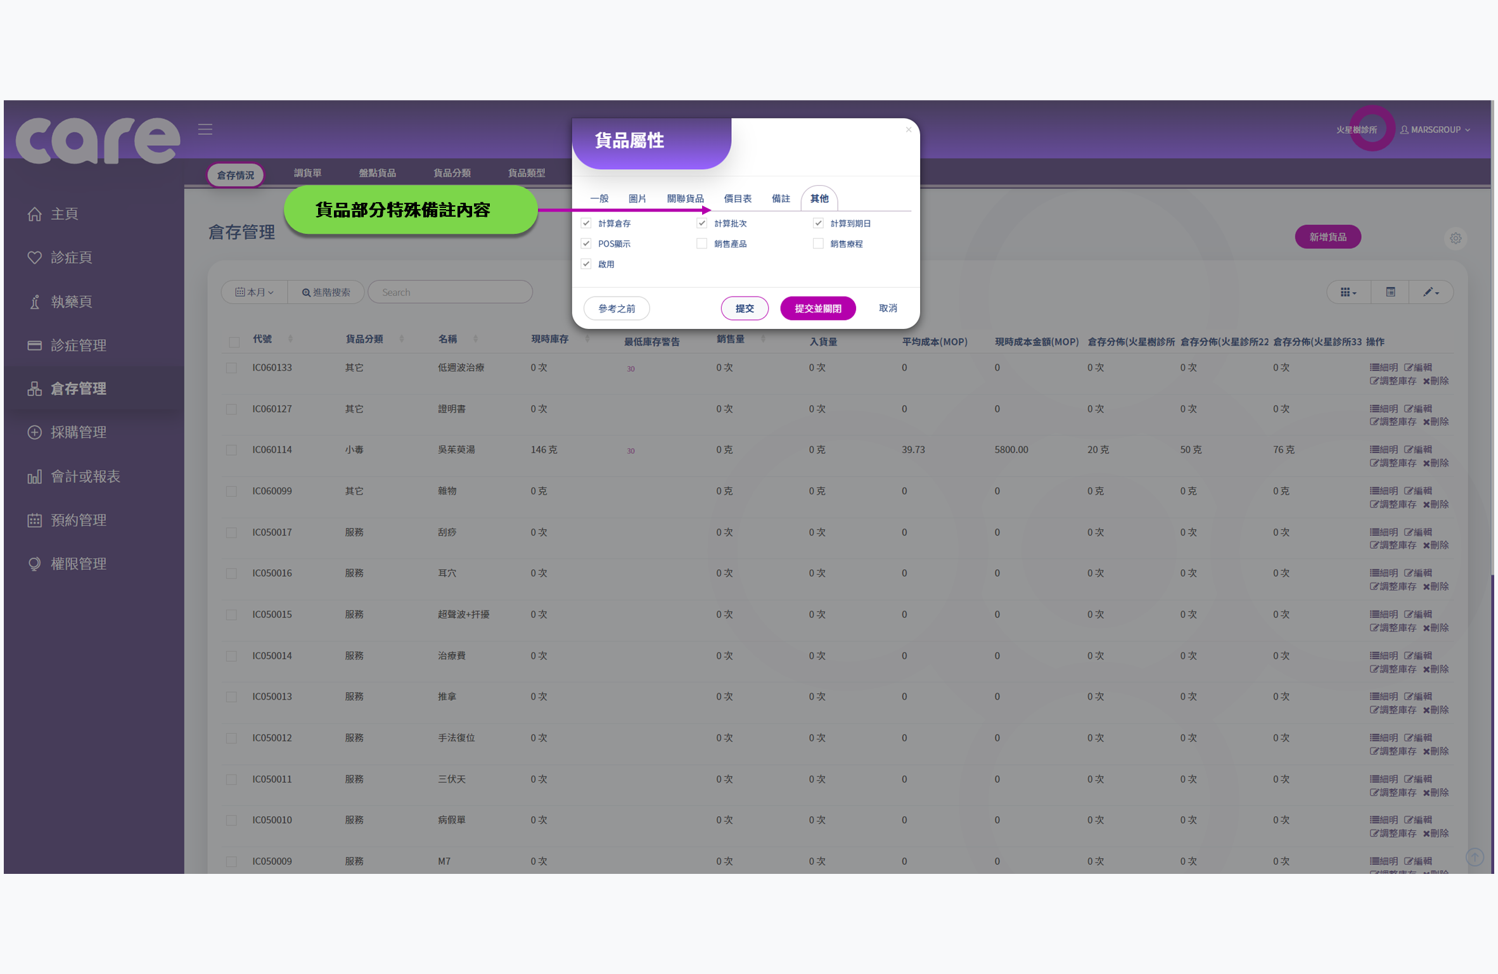This screenshot has height=974, width=1498.
Task: Switch to the 調貨單 tab
Action: coord(308,172)
